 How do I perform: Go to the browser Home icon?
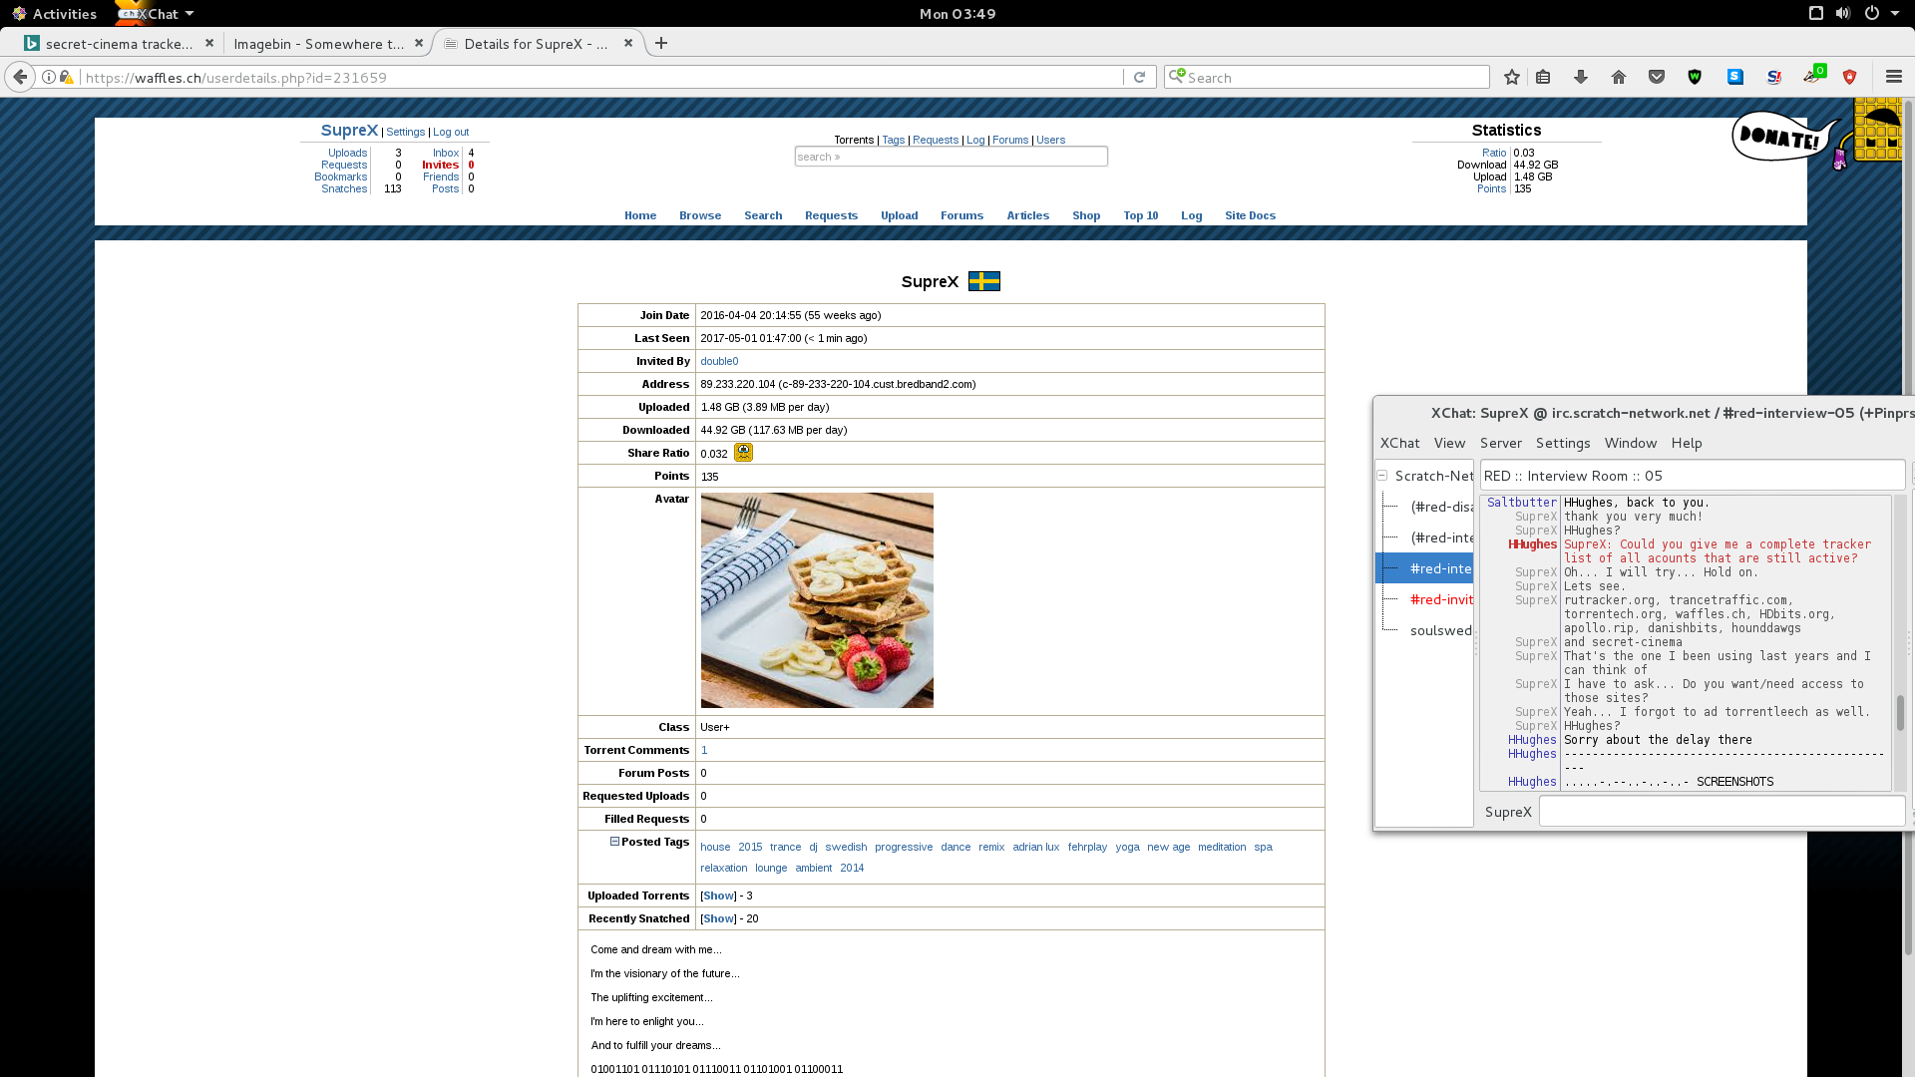pos(1619,77)
